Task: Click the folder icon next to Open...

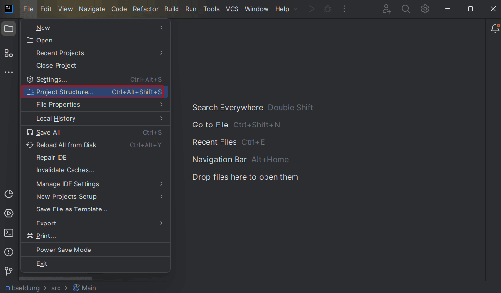Action: point(29,40)
